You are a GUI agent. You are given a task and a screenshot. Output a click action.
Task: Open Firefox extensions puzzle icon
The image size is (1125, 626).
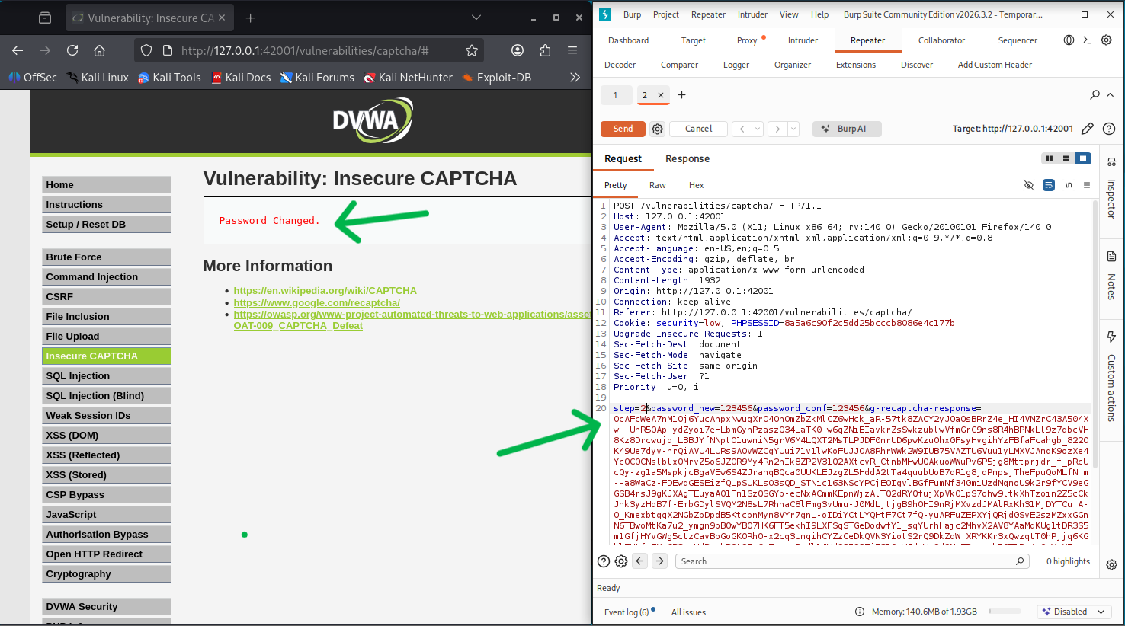point(545,50)
